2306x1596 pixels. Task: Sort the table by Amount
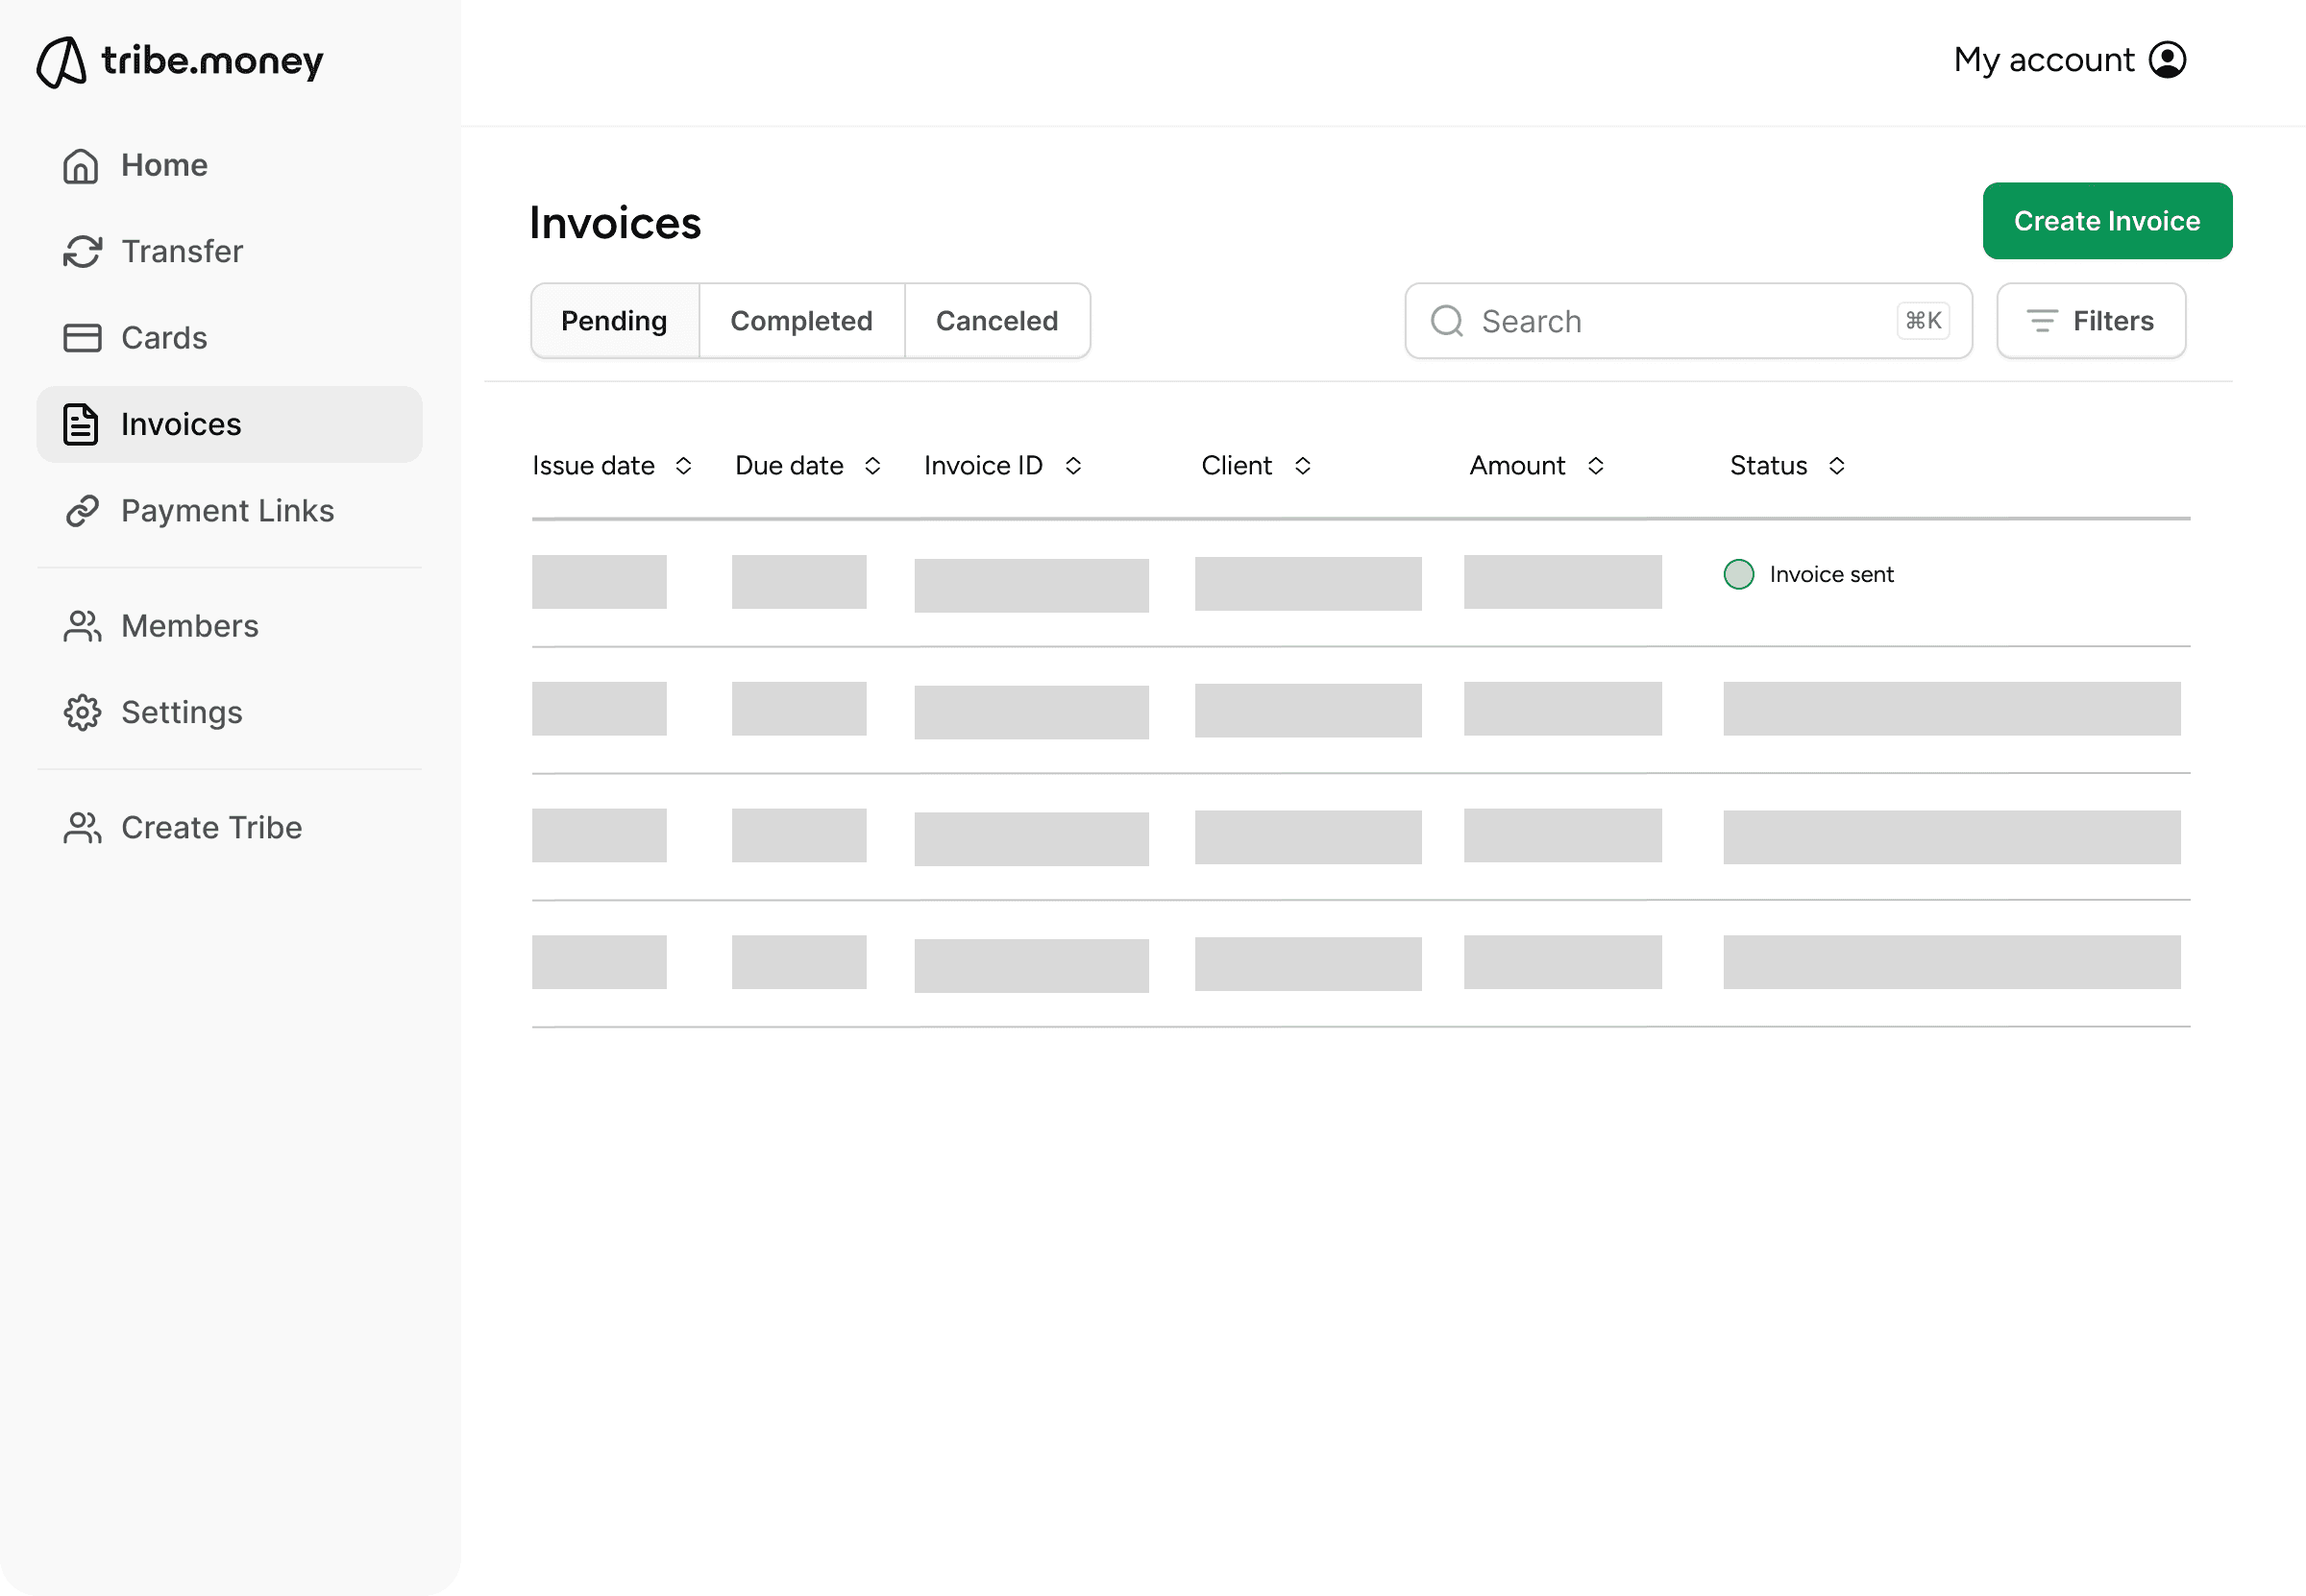point(1596,466)
